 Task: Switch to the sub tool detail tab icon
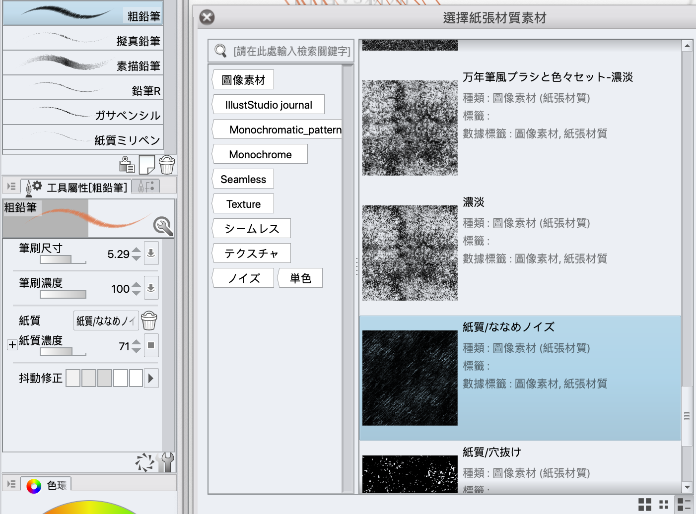click(146, 187)
